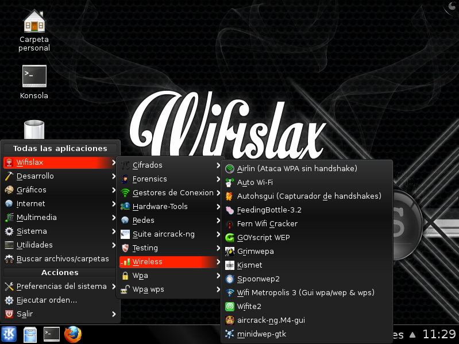The width and height of the screenshot is (459, 344).
Task: Select Ejecutar orden...
Action: click(60, 300)
